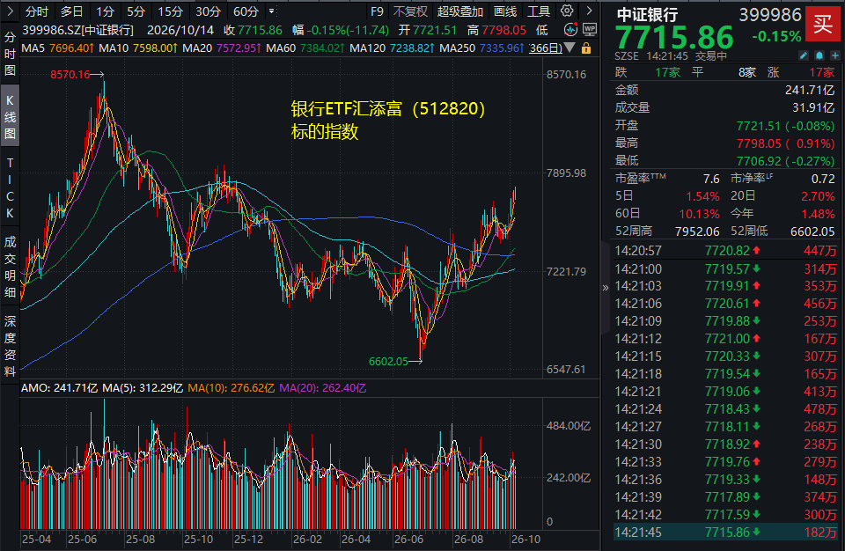Show more toolbar items with right arrow

coord(589,11)
